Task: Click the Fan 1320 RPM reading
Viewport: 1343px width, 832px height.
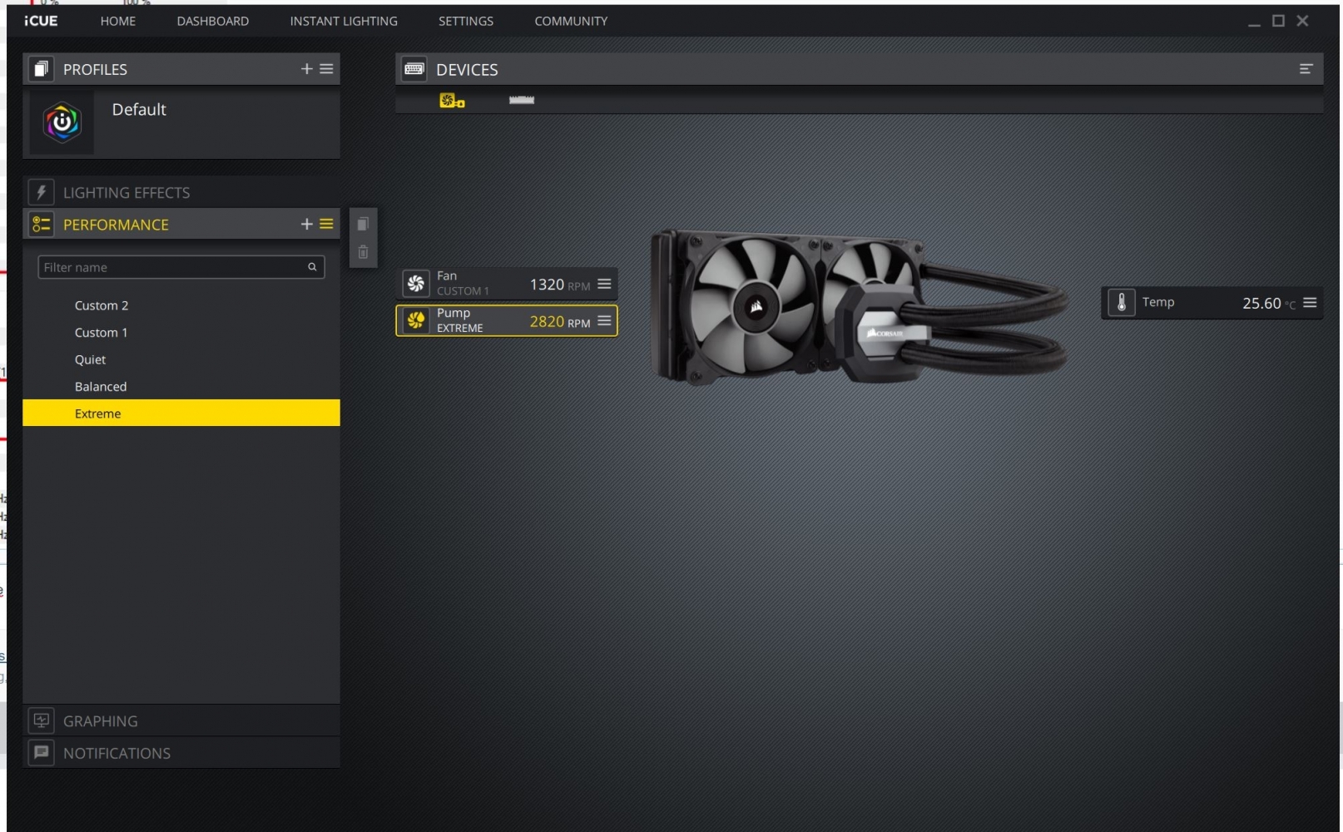Action: point(560,285)
